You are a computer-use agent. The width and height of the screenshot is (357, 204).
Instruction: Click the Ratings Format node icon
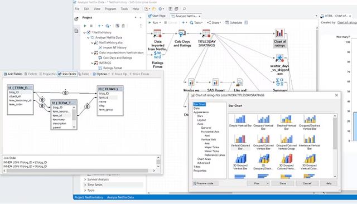coord(157,55)
